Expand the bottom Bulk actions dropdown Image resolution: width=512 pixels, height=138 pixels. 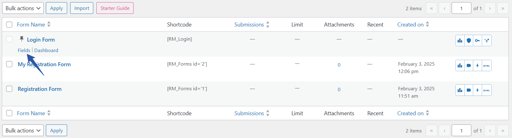23,131
